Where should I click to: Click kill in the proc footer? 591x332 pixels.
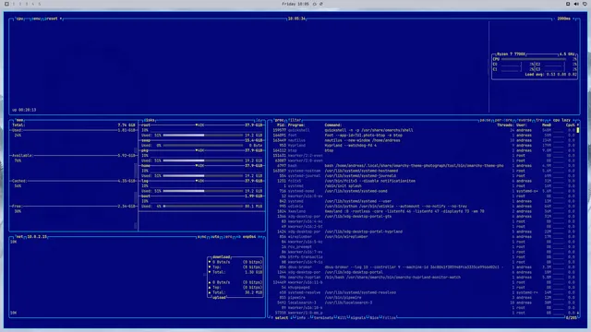(342, 317)
